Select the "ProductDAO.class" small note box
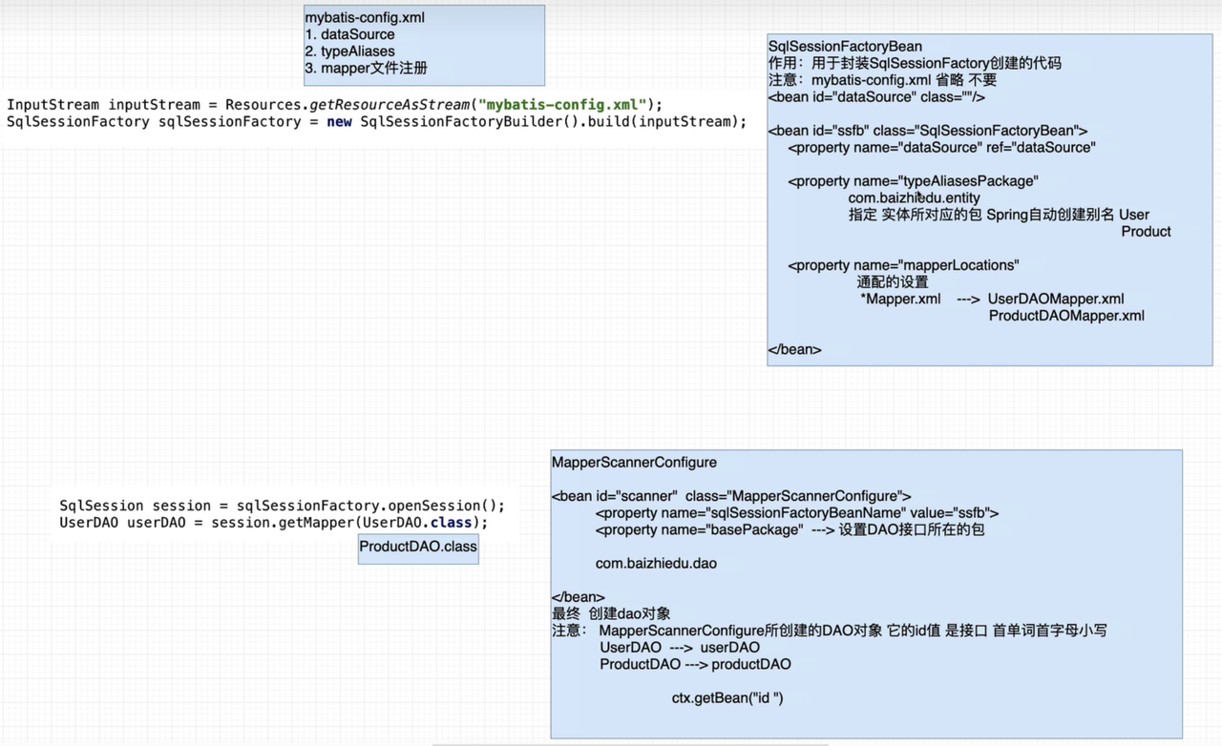The image size is (1222, 746). 418,548
